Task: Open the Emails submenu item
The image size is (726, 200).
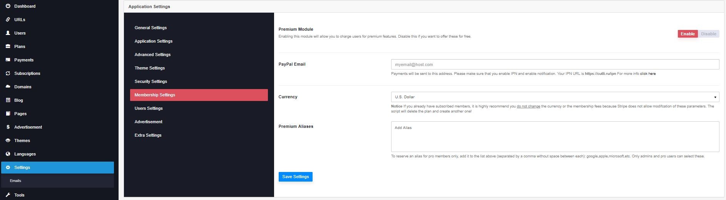Action: point(16,181)
